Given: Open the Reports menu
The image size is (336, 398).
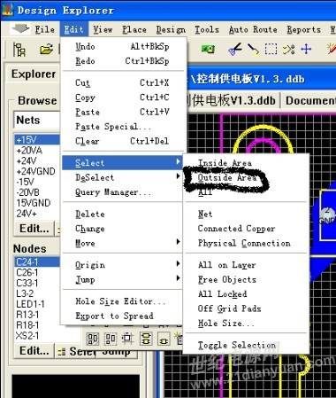Looking at the screenshot, I should coord(304,29).
